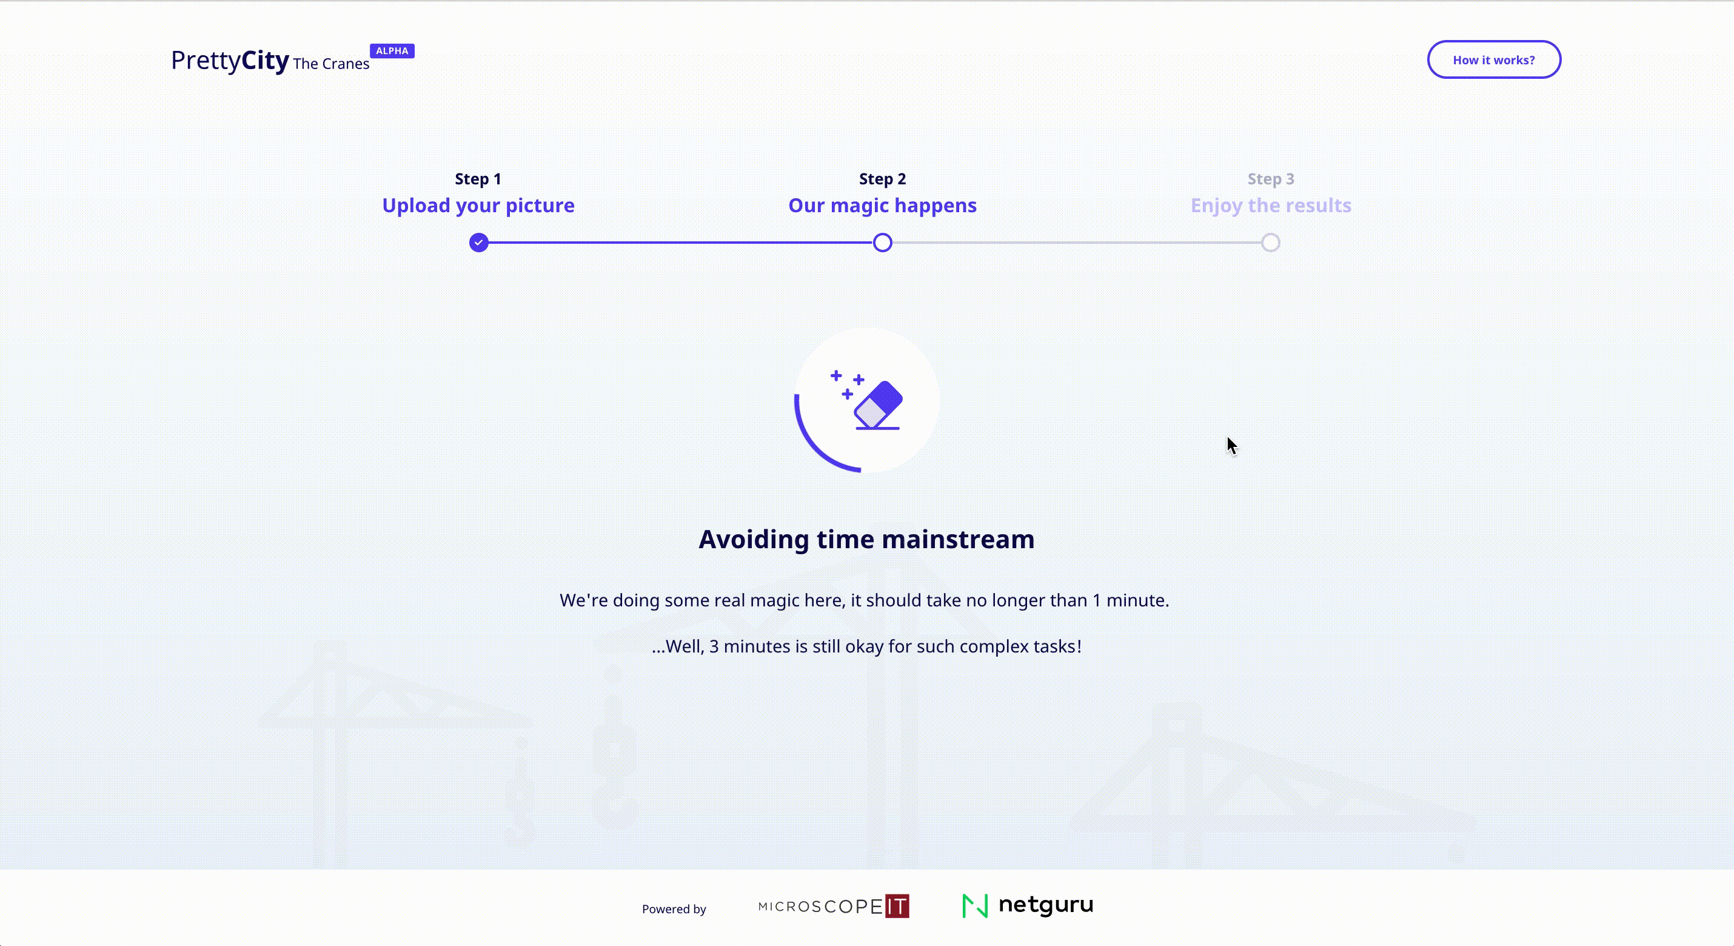The height and width of the screenshot is (946, 1734).
Task: Click the ALPHA badge
Action: (392, 51)
